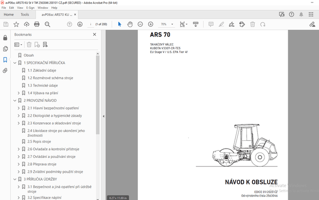Switch to the Tools tab
The height and width of the screenshot is (200, 319).
pyautogui.click(x=25, y=14)
